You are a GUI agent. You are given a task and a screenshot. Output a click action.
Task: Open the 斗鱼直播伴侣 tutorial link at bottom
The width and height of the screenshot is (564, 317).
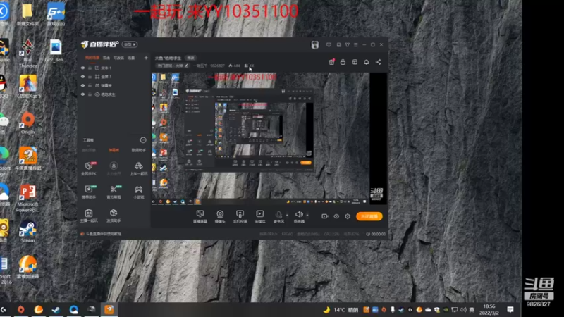[x=103, y=234]
